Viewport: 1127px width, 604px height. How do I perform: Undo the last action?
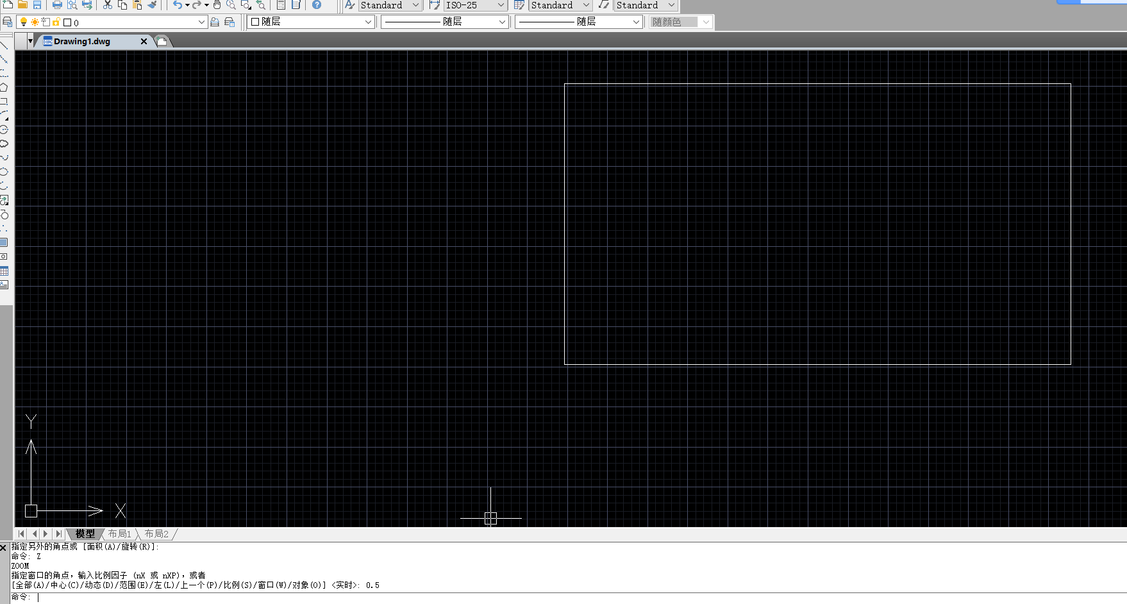pyautogui.click(x=177, y=4)
